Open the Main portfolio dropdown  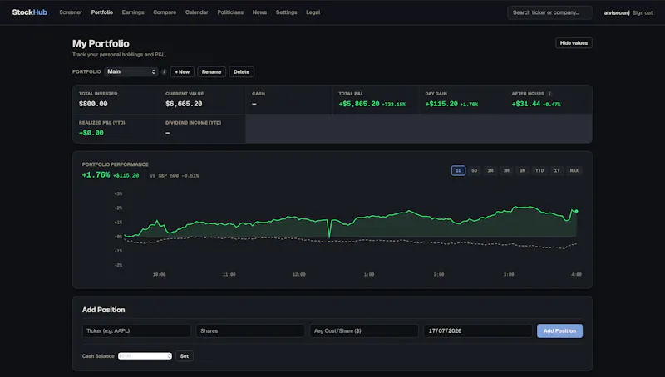pyautogui.click(x=131, y=71)
